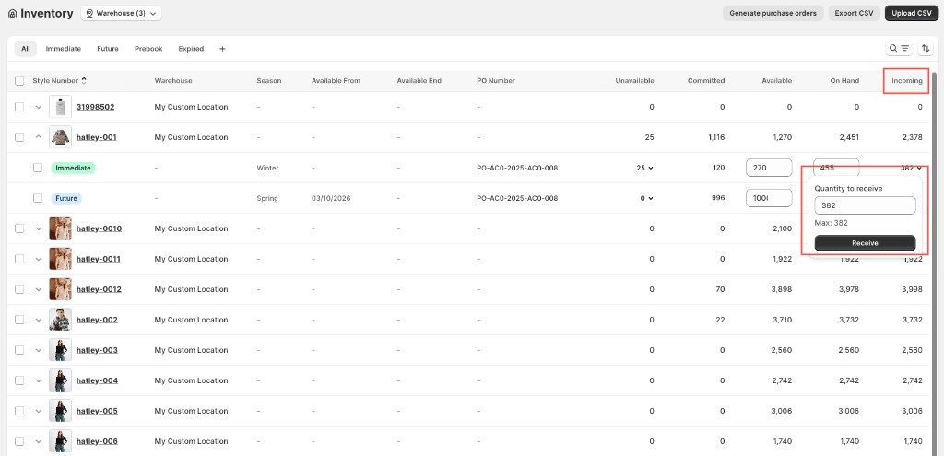
Task: Click the blue Future tag
Action: coord(66,198)
